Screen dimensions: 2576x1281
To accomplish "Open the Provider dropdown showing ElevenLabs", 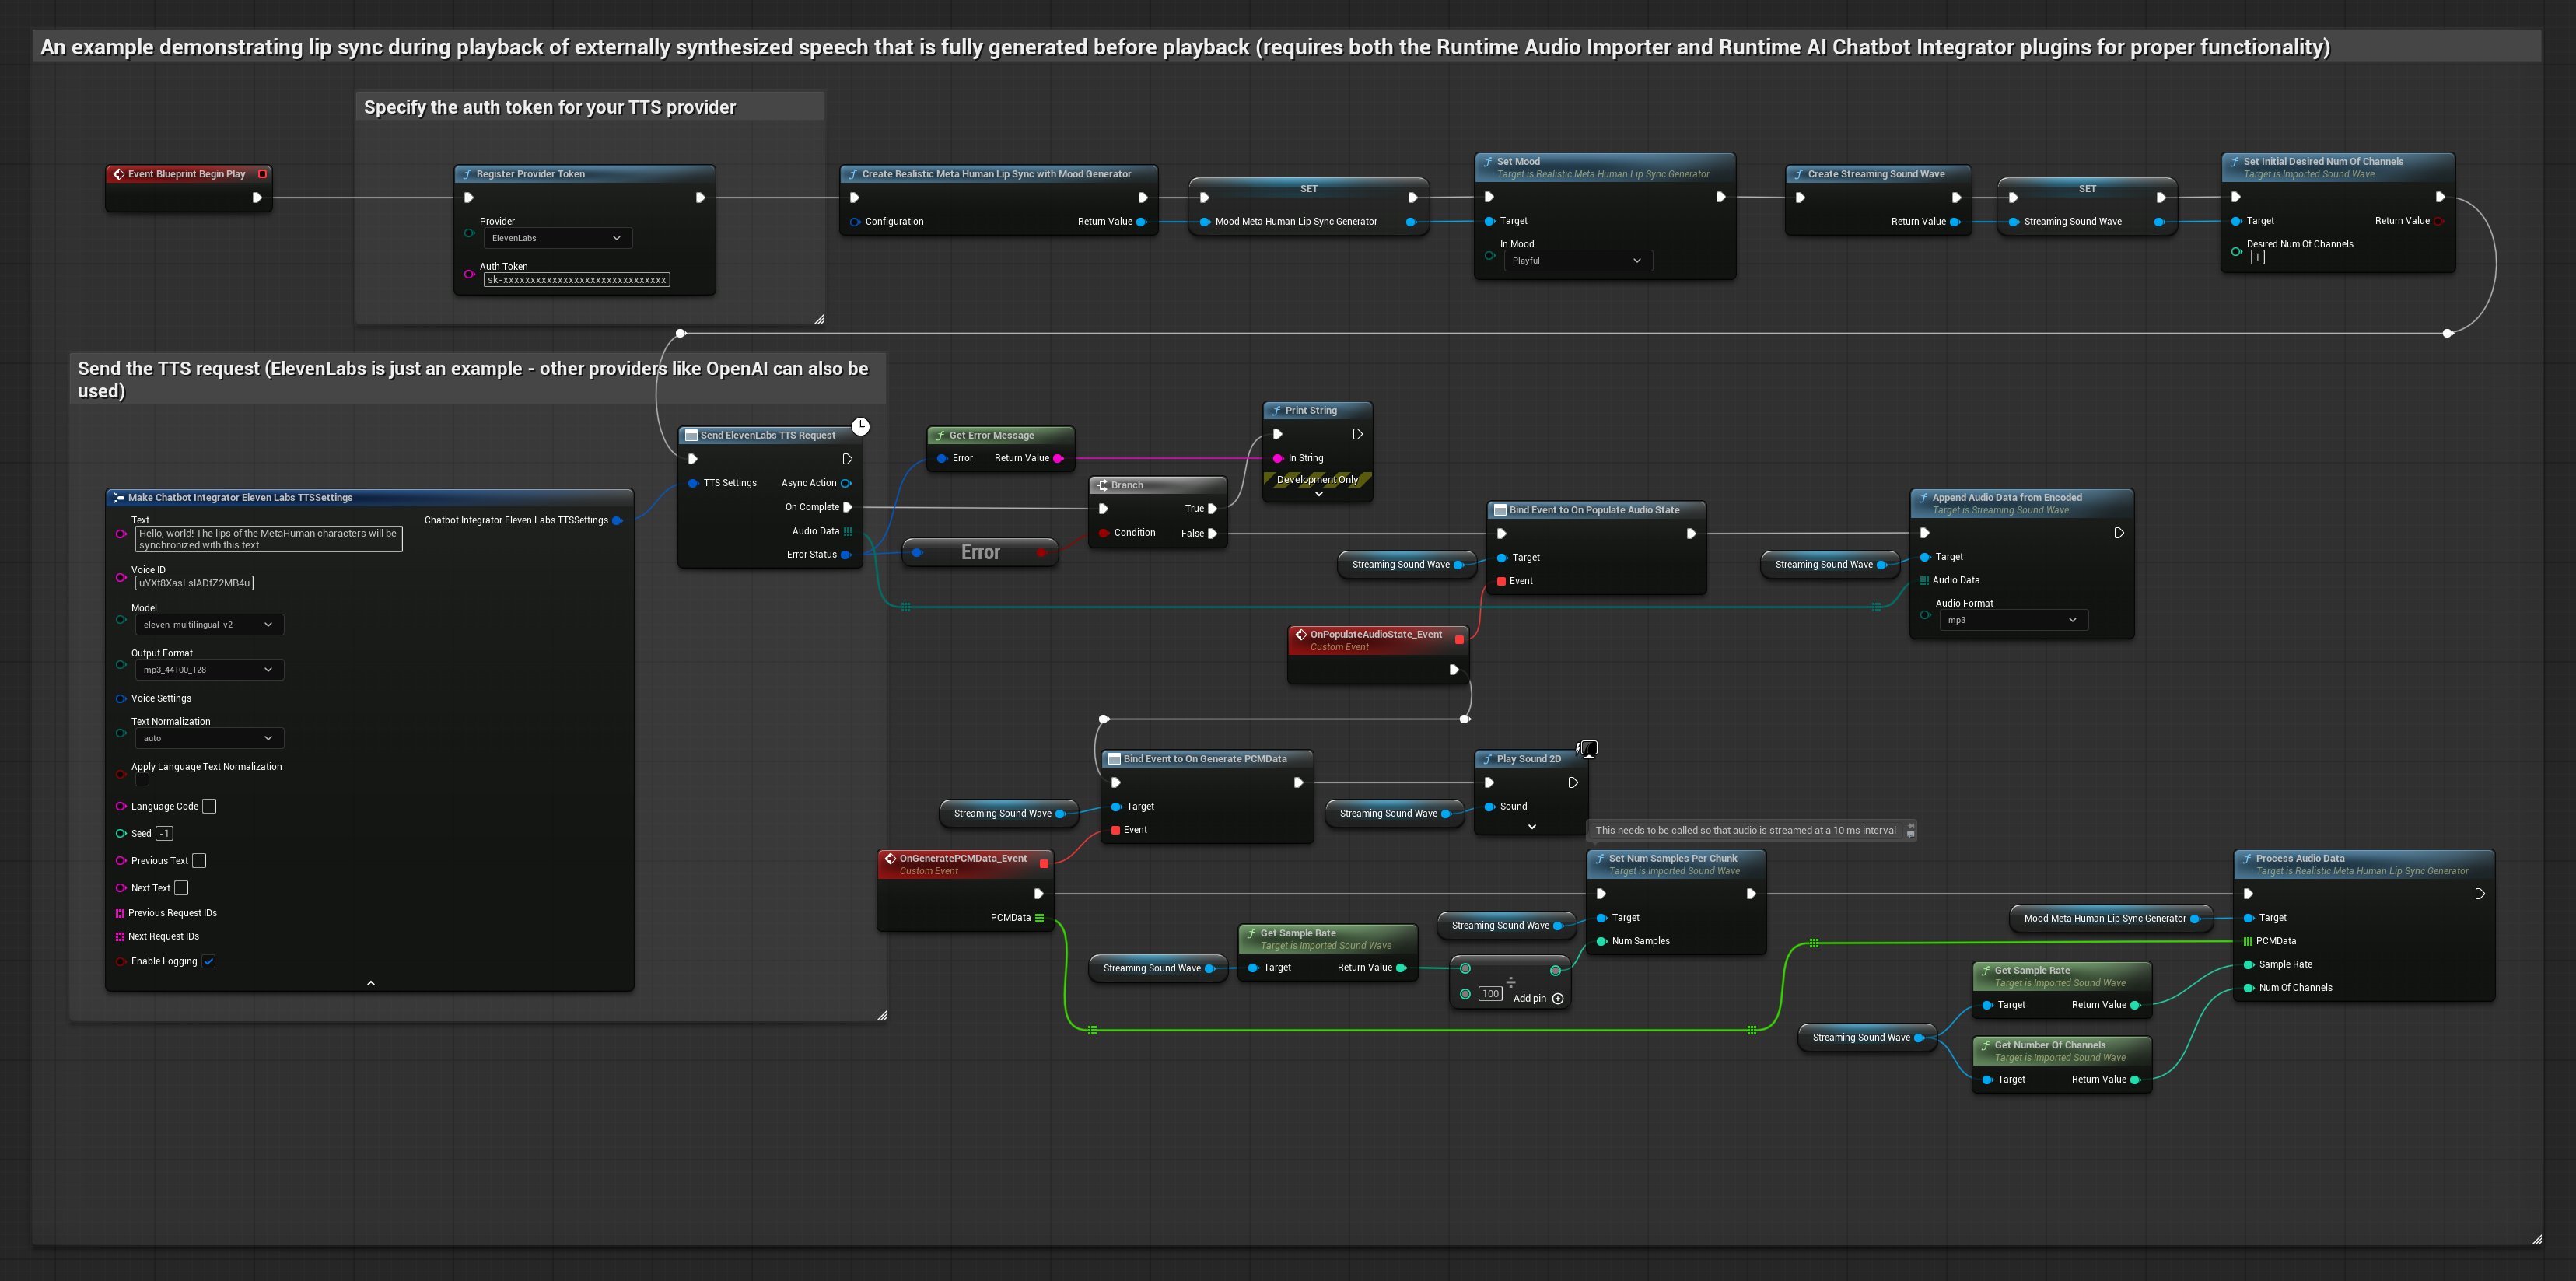I will click(x=557, y=238).
